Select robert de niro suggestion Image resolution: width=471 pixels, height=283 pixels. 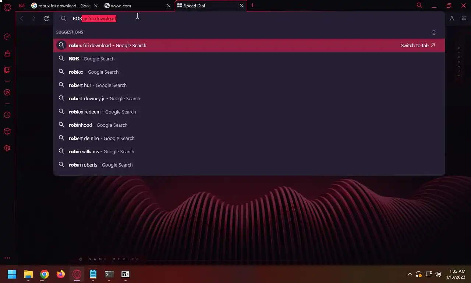point(249,138)
